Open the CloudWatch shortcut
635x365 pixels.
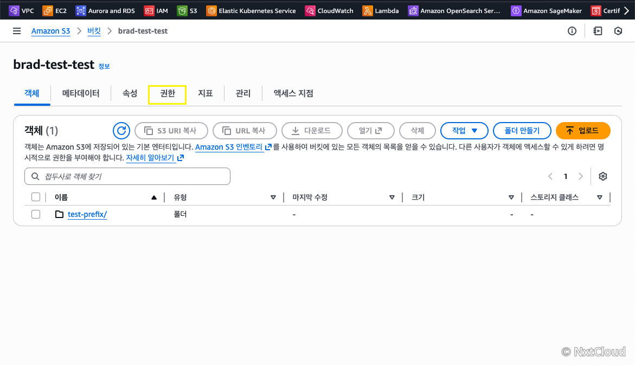tap(329, 10)
